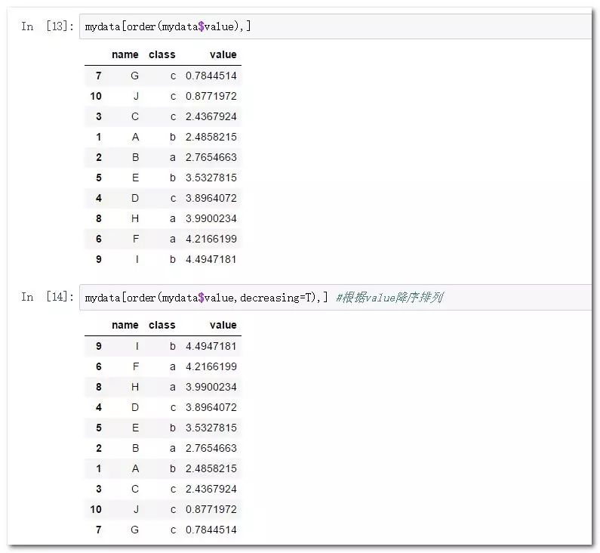
Task: Click 3.9900234 in the second table
Action: click(x=211, y=387)
